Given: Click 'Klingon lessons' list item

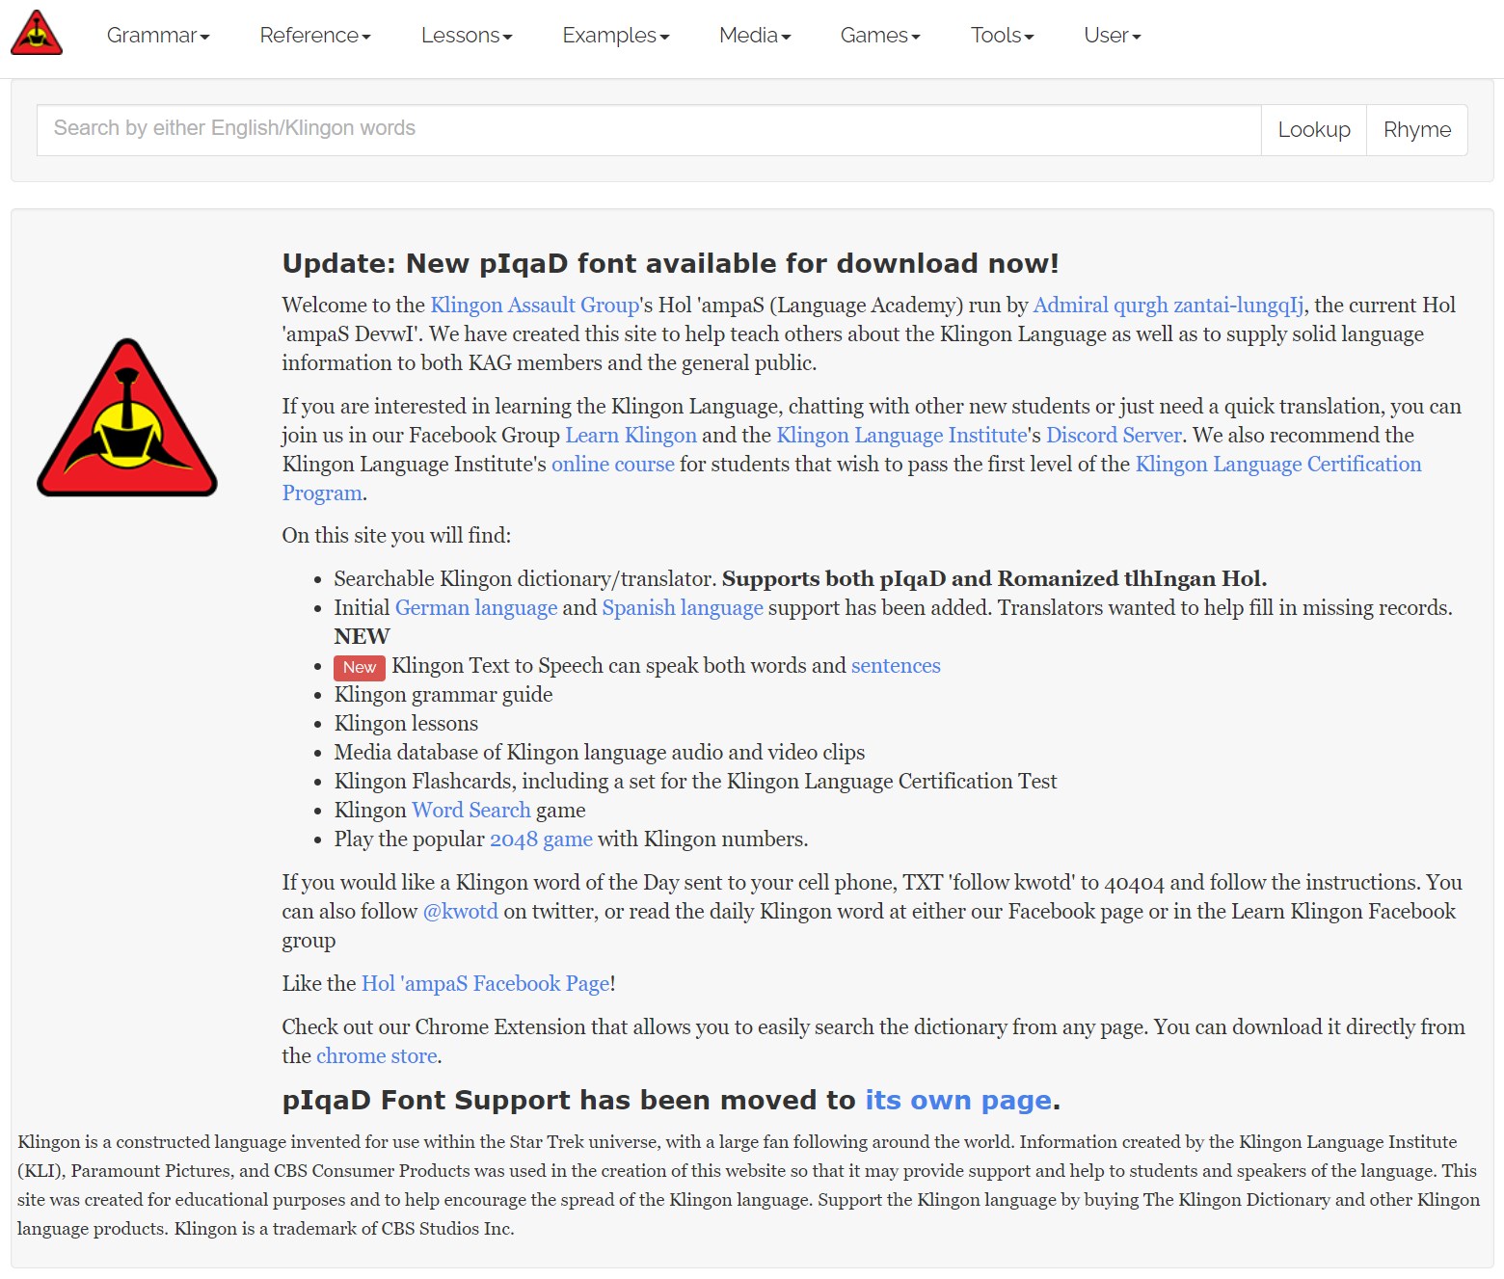Looking at the screenshot, I should click(406, 724).
